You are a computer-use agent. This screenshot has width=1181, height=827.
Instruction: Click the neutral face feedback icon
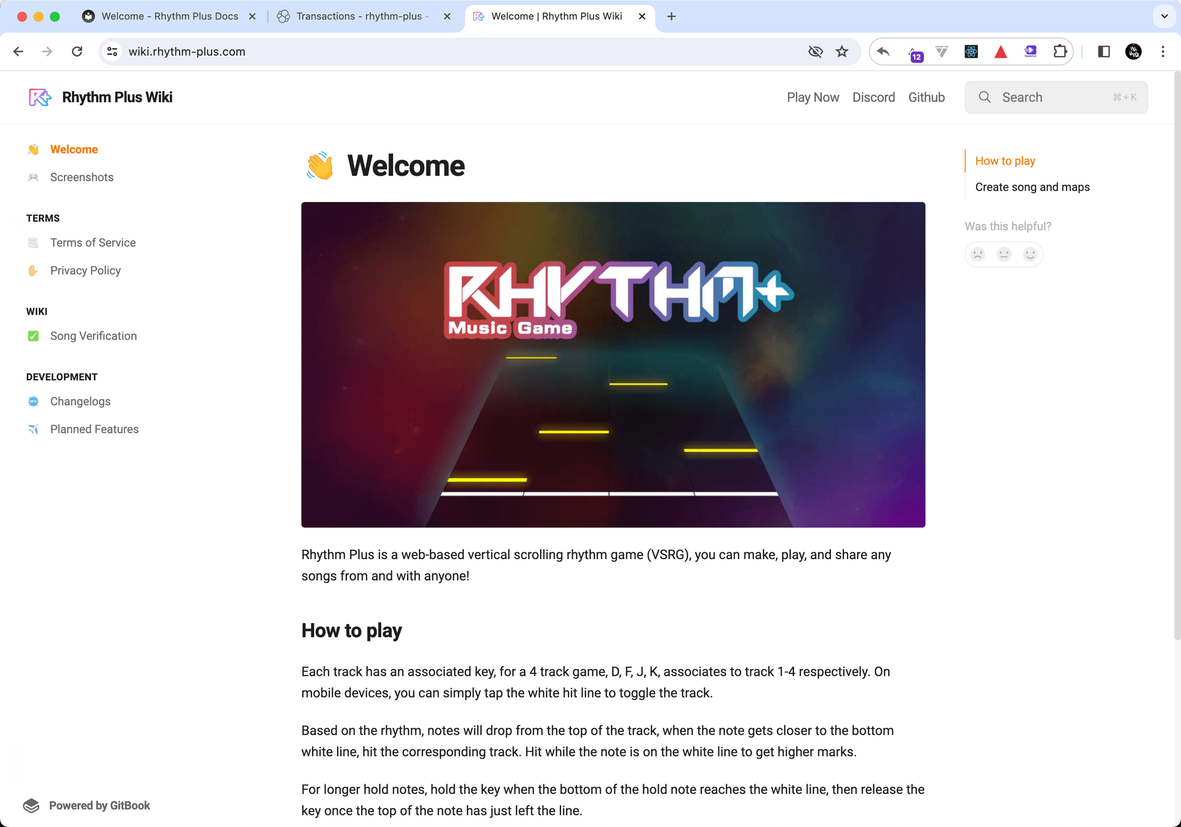click(1004, 254)
